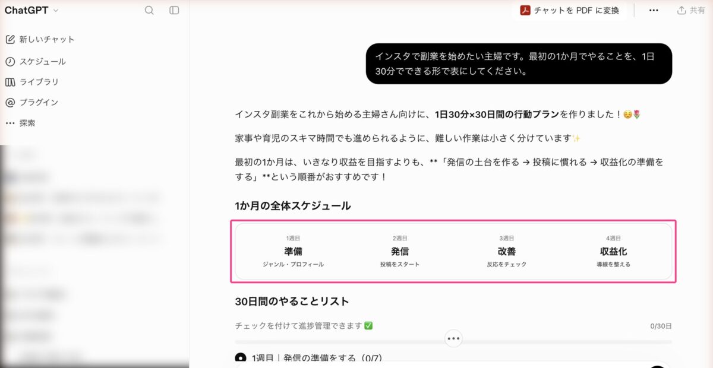This screenshot has height=368, width=713.
Task: Click the スケジュール clock icon
Action: point(10,62)
